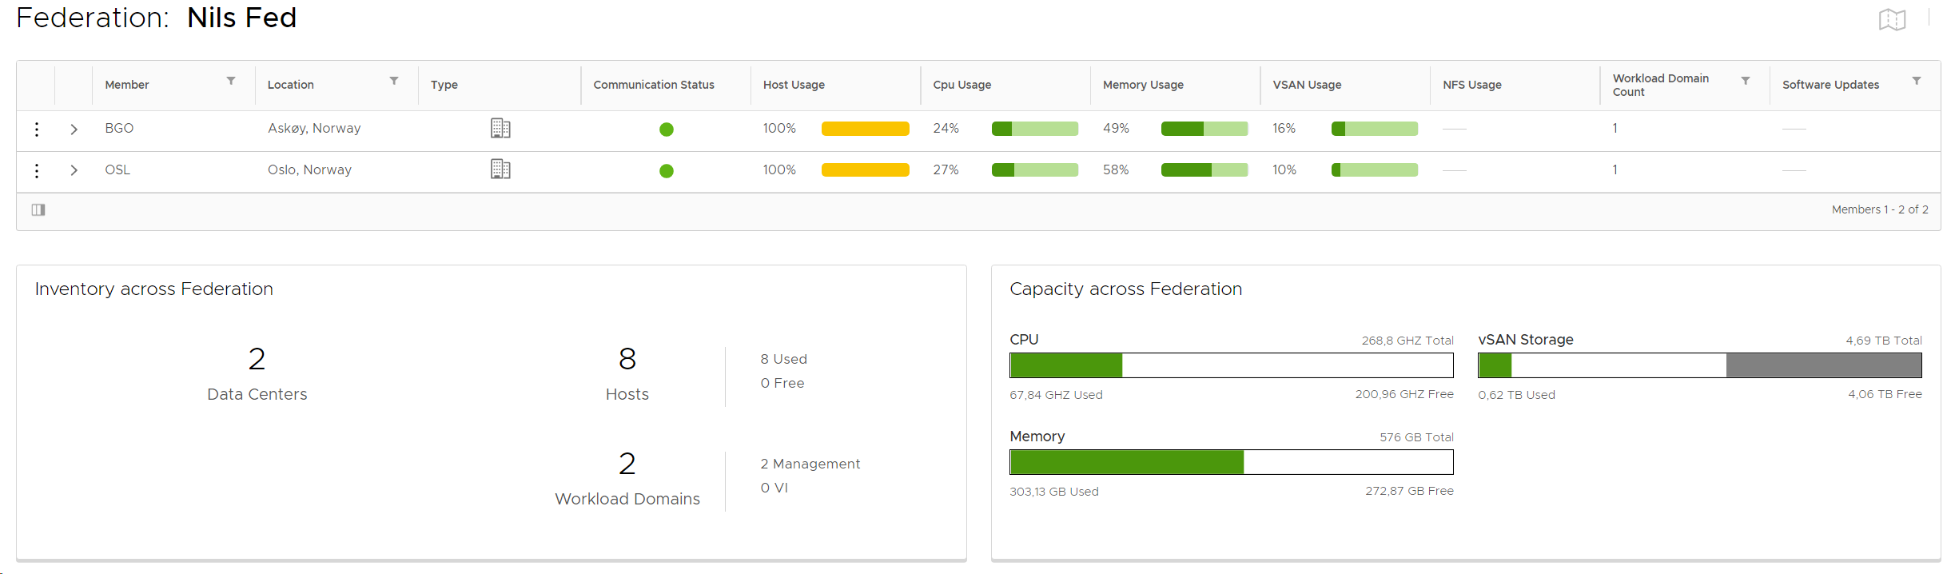Select the Communication Status column header

click(x=653, y=85)
